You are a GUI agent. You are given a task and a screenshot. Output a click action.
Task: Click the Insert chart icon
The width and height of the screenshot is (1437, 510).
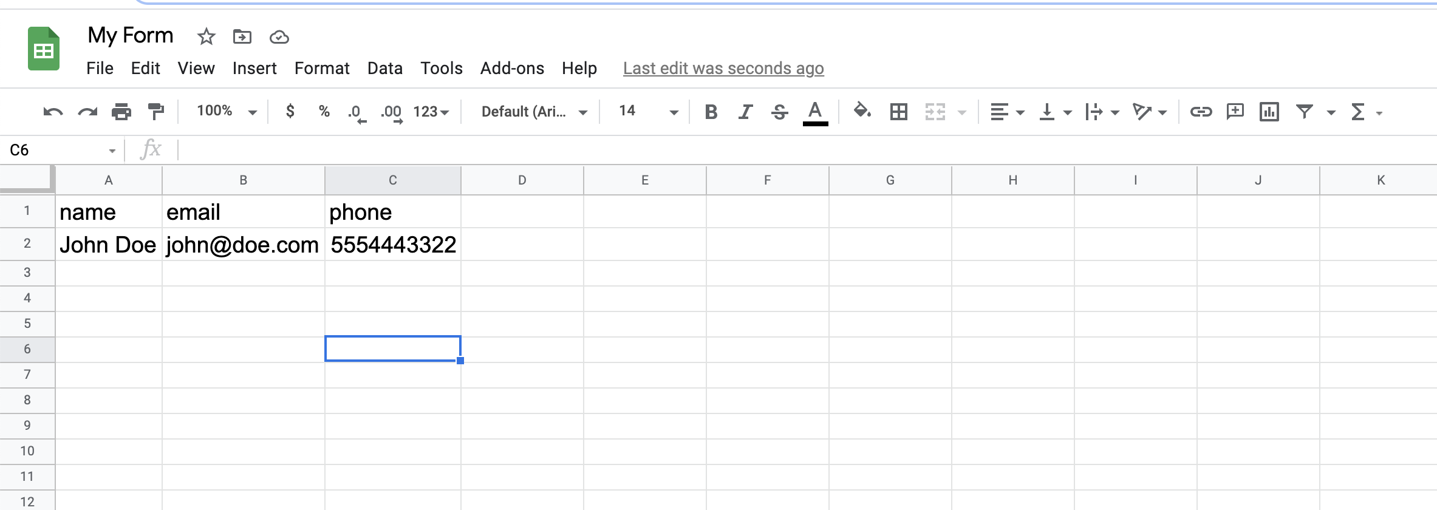[x=1269, y=112]
